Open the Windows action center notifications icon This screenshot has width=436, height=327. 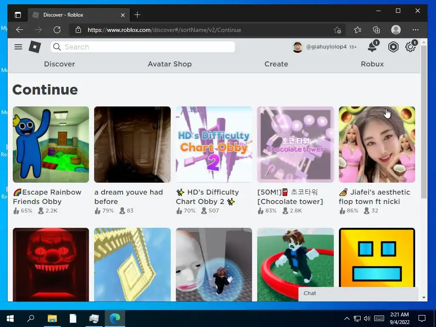422,318
